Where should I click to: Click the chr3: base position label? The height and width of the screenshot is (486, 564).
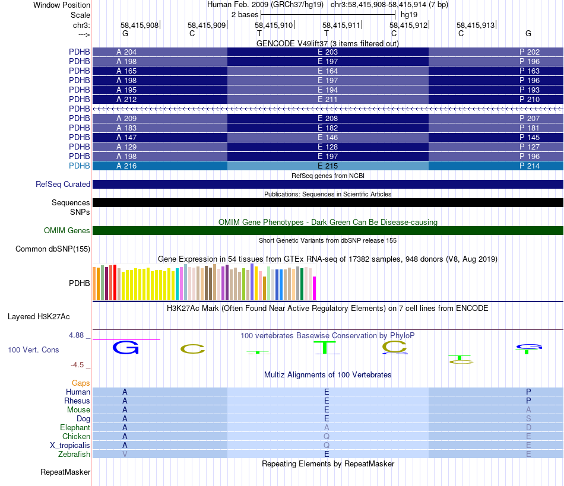tap(81, 25)
